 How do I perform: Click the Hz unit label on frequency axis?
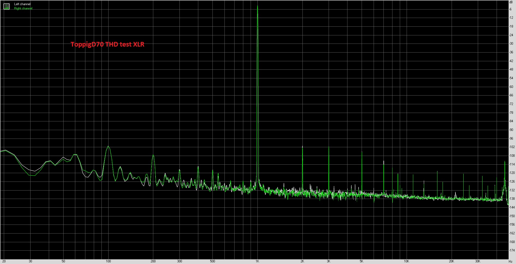(511, 261)
